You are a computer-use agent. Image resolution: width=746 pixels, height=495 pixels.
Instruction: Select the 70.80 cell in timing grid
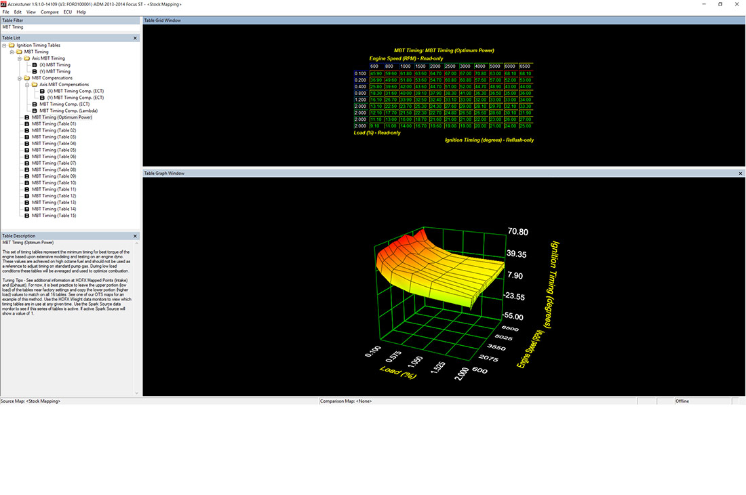(481, 74)
